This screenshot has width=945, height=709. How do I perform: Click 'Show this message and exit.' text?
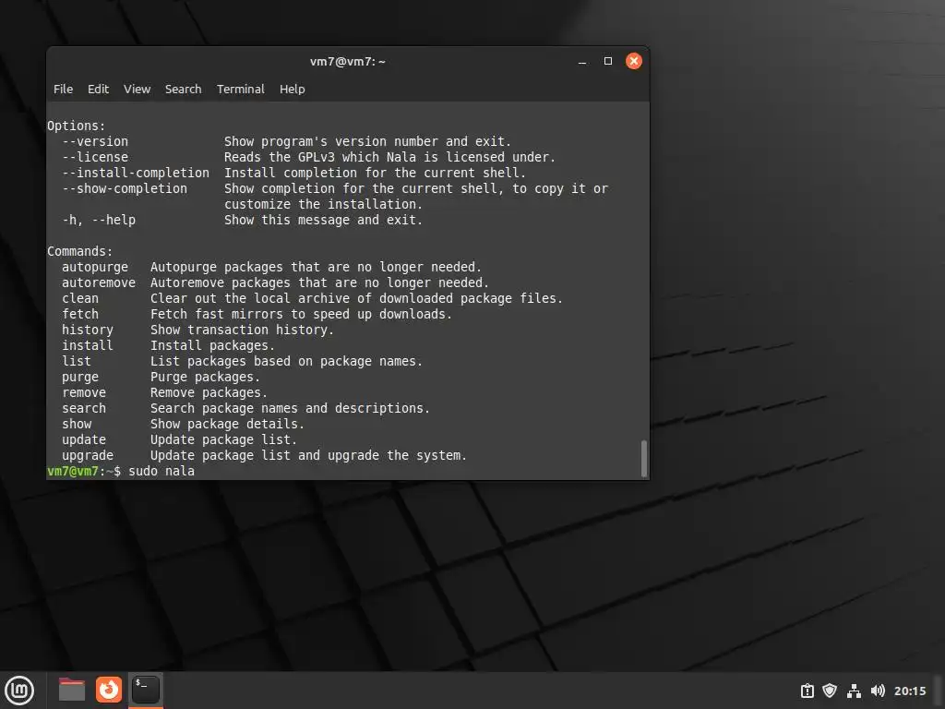pyautogui.click(x=324, y=220)
